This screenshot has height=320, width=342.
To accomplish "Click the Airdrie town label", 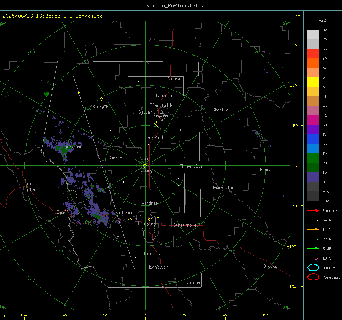I will coord(150,203).
